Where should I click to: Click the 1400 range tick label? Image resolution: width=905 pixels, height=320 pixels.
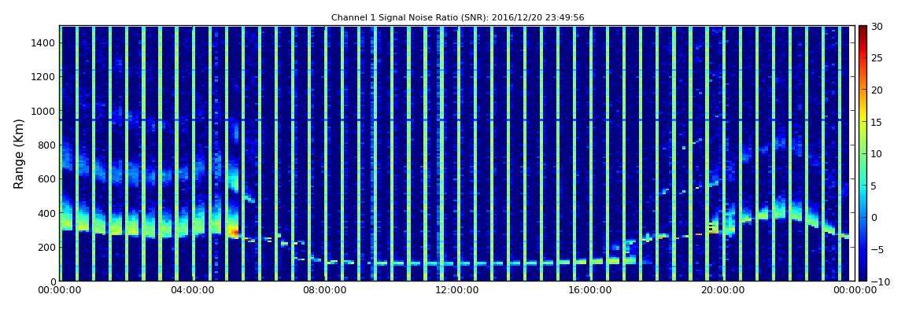[44, 42]
